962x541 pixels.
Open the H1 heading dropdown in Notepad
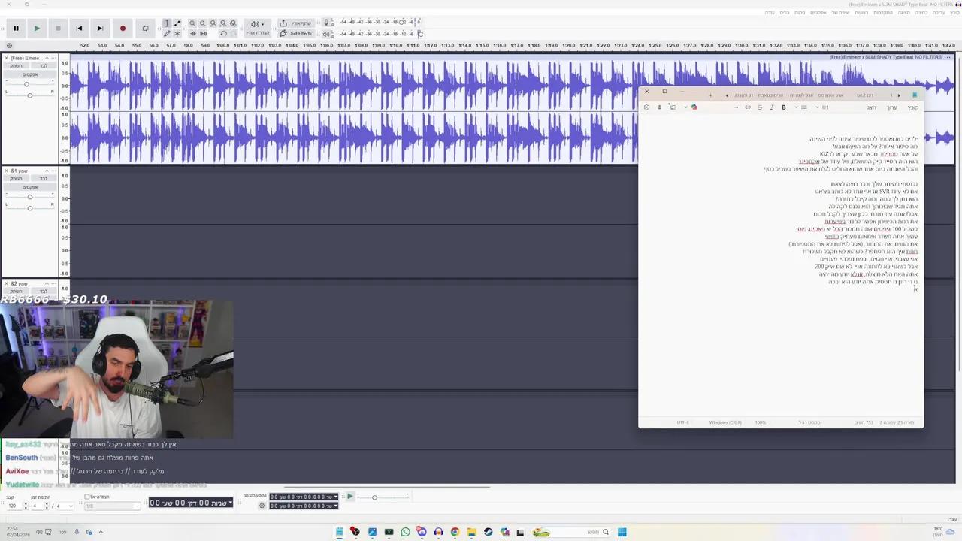(x=821, y=107)
